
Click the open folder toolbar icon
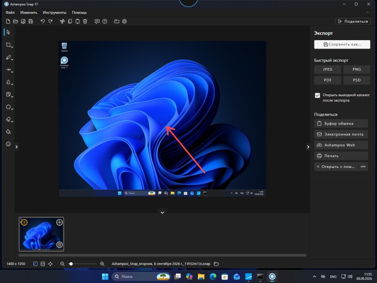click(x=16, y=21)
